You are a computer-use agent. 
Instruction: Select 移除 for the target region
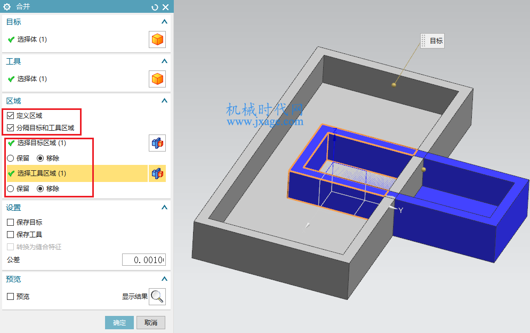coord(40,158)
